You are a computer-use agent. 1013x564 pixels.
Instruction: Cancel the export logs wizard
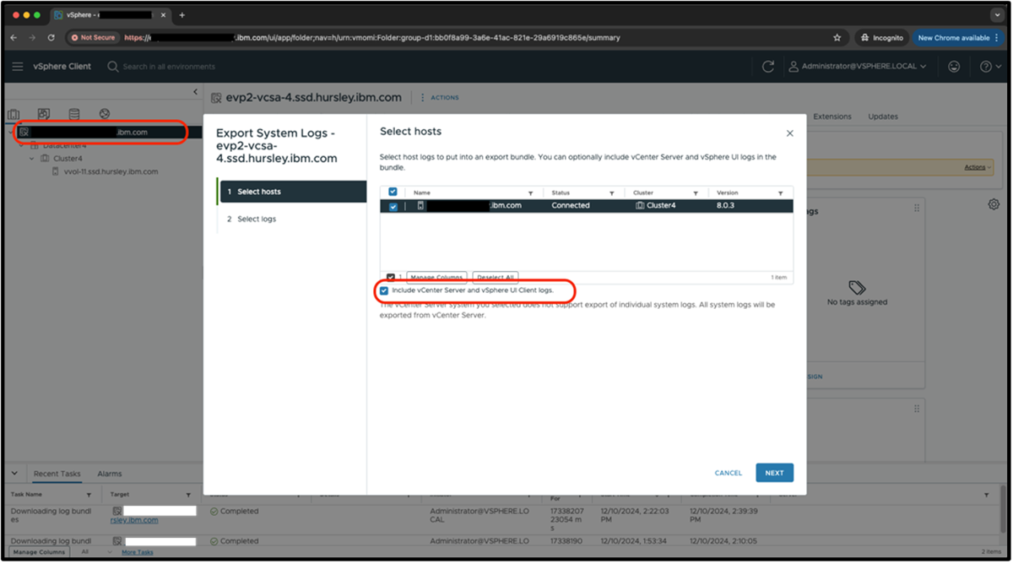pos(729,473)
